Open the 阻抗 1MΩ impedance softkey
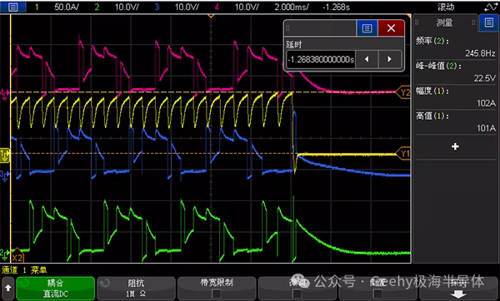The height and width of the screenshot is (301, 500). pyautogui.click(x=136, y=288)
